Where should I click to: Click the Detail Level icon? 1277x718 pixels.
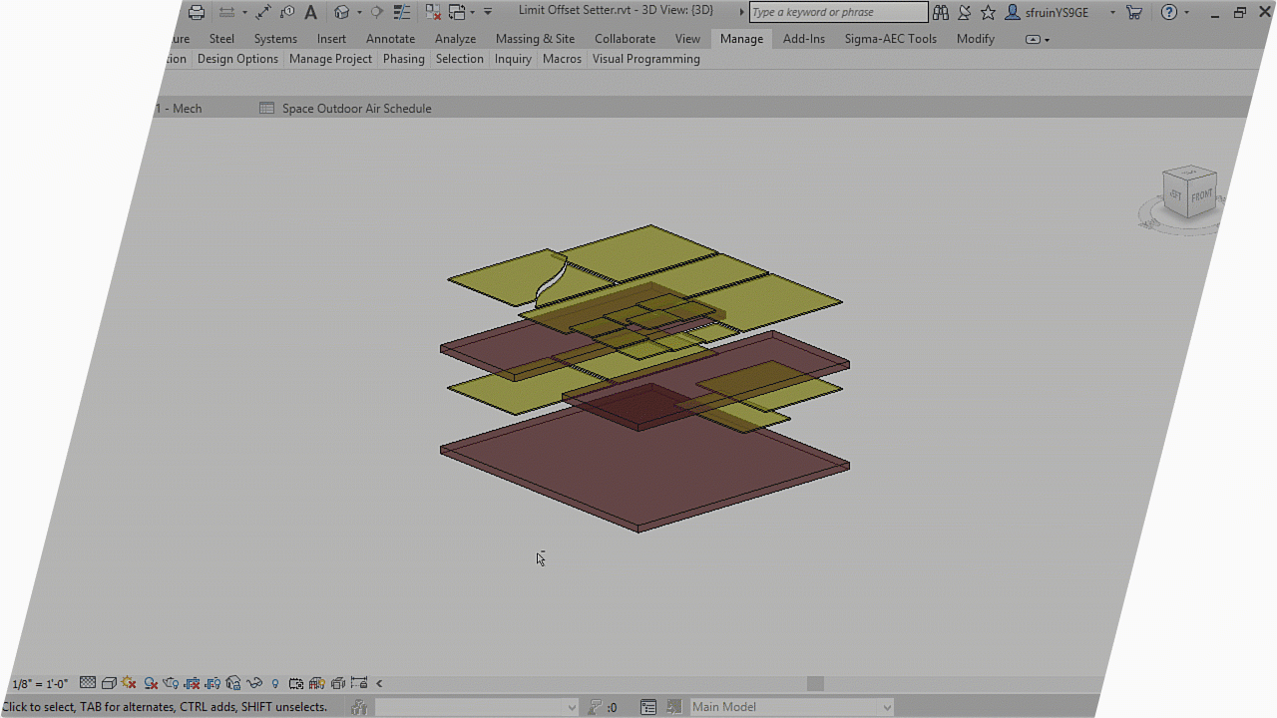[x=88, y=683]
